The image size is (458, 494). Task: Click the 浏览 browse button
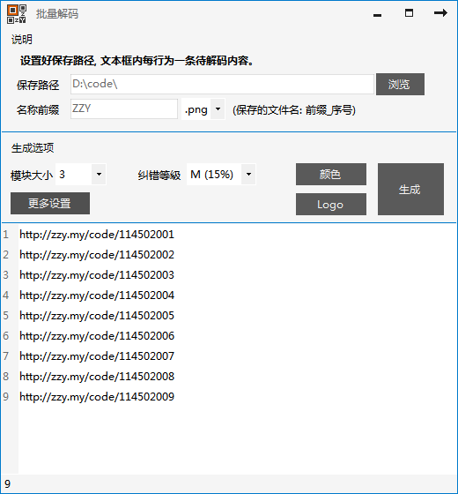tap(400, 84)
